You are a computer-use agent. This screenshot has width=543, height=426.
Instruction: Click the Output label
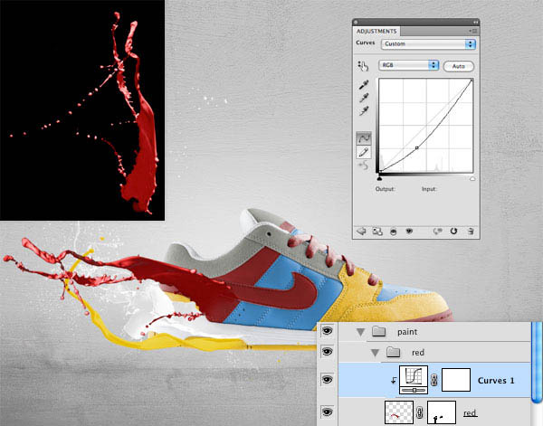coord(386,189)
